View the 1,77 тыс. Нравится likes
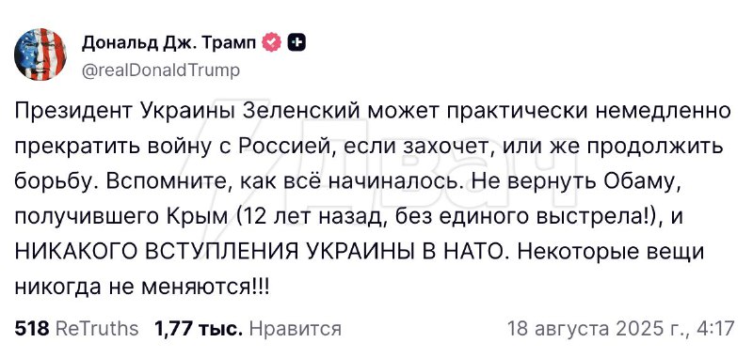The image size is (753, 358). point(248,329)
